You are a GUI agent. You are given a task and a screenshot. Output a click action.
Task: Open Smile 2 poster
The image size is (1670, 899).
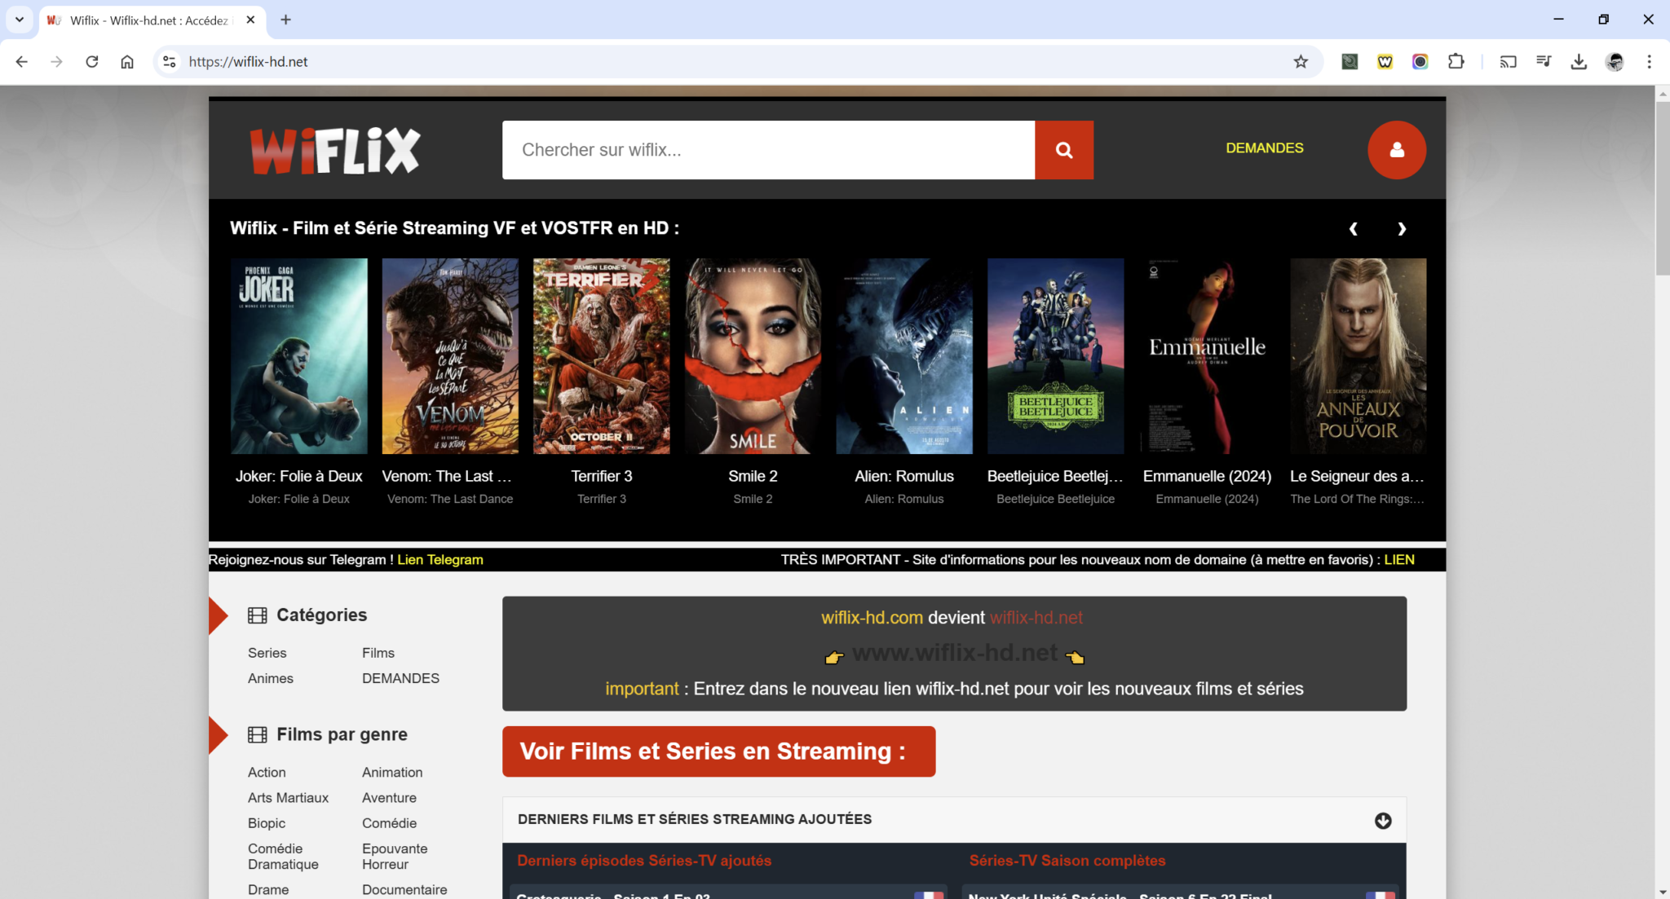(x=753, y=356)
